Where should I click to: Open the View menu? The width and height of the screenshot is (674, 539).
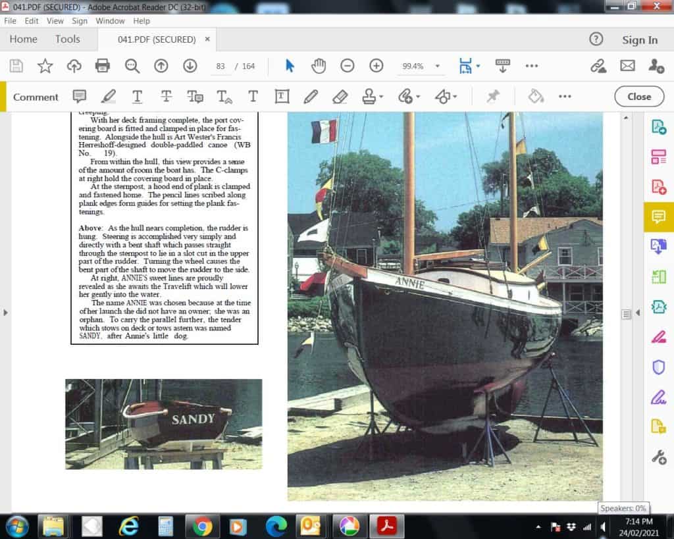point(55,21)
